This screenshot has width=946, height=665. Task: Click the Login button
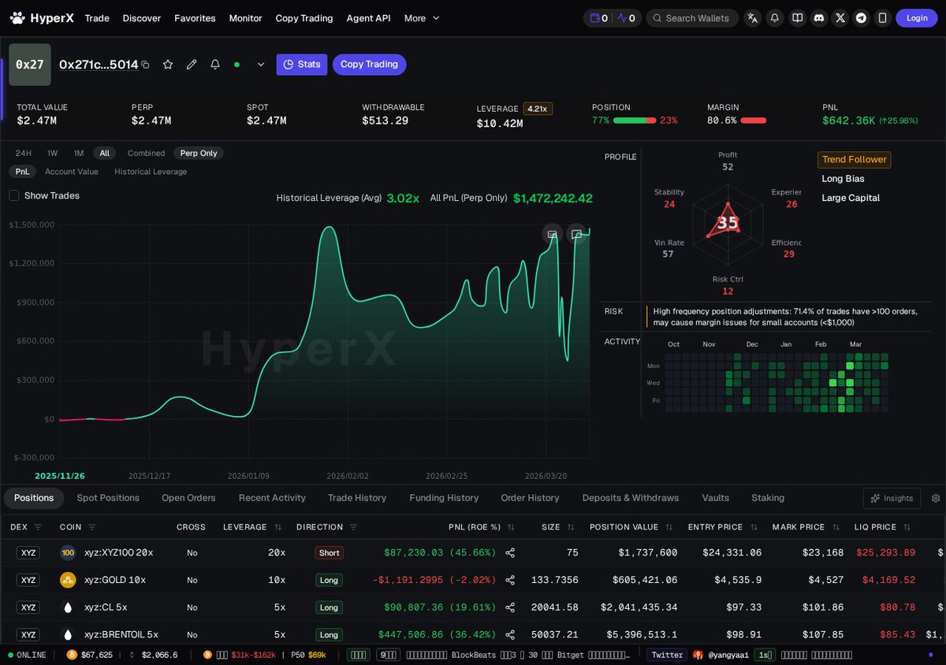[x=917, y=18]
